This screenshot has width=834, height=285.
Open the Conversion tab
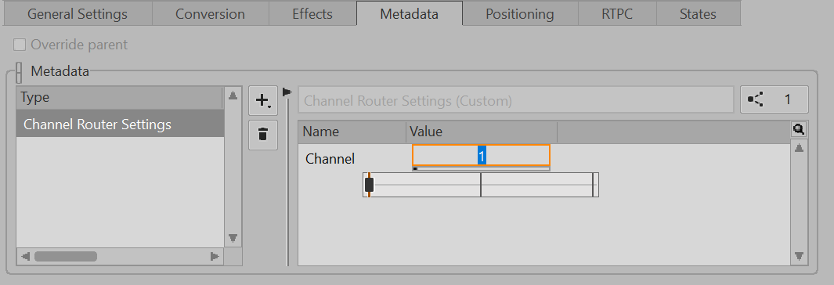coord(210,14)
